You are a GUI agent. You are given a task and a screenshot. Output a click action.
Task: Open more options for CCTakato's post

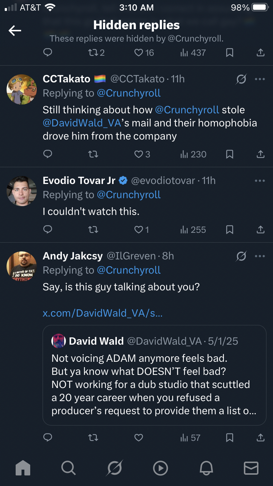click(260, 79)
